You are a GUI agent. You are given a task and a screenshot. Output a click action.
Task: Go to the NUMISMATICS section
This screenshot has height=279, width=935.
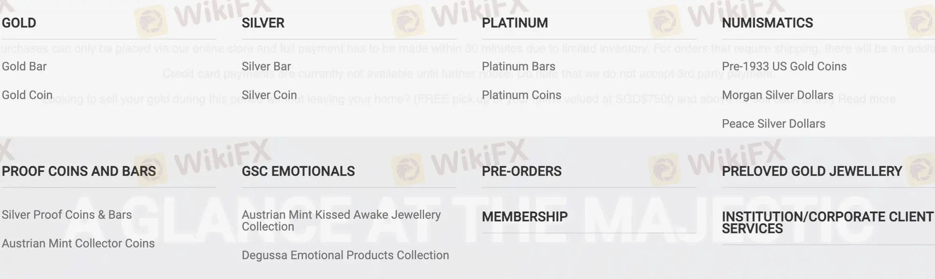tap(767, 23)
